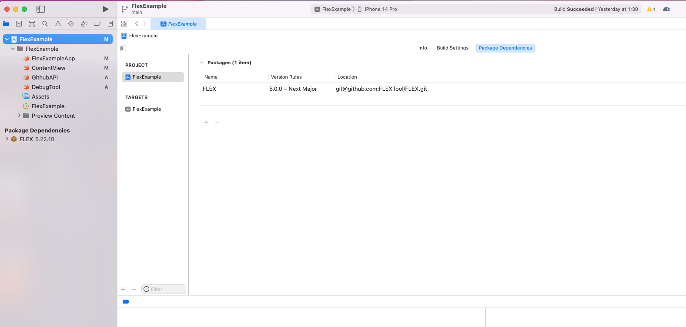Screen dimensions: 686x327
Task: Select the FLEX package icon in navigator
Action: point(14,139)
